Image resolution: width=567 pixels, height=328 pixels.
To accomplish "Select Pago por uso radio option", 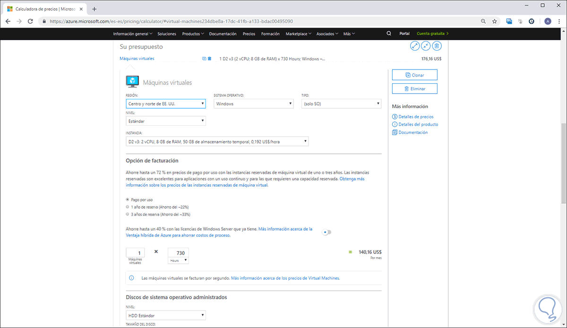I will pyautogui.click(x=127, y=199).
